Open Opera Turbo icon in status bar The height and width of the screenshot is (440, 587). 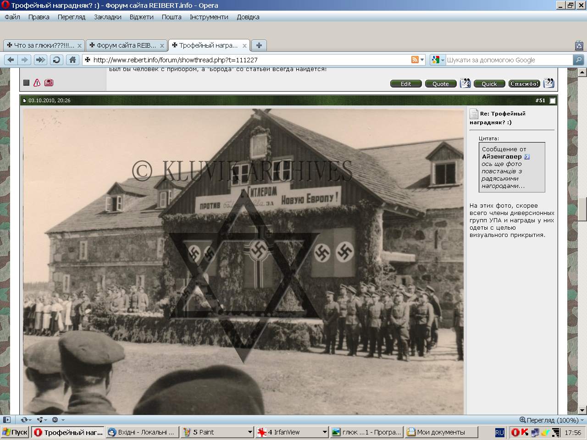(55, 420)
